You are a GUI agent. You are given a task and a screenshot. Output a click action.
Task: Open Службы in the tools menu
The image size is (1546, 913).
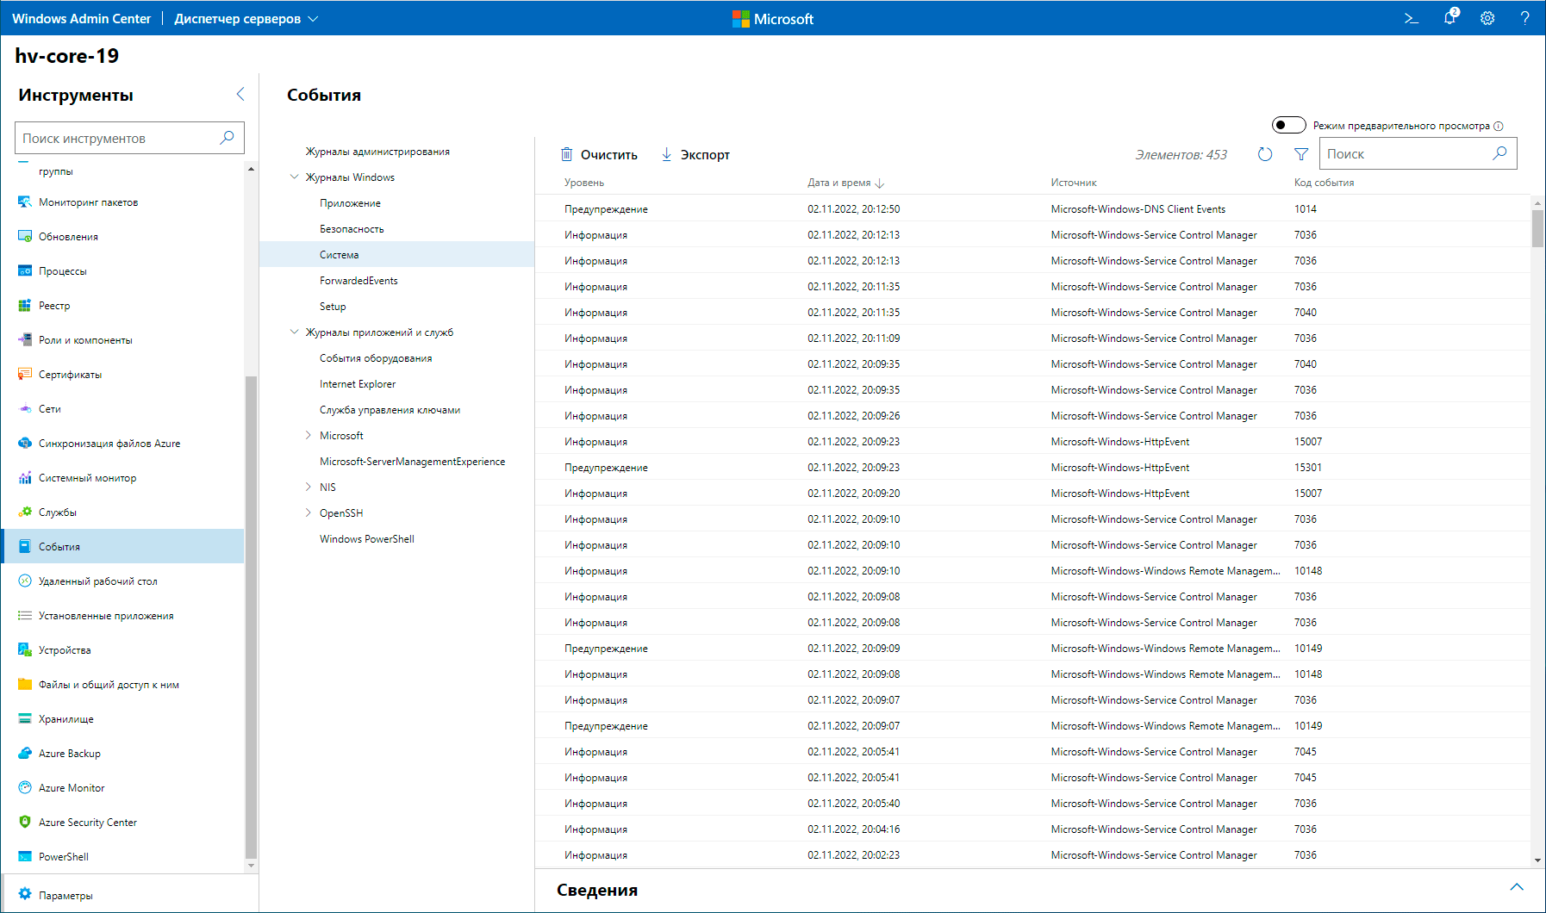click(58, 512)
